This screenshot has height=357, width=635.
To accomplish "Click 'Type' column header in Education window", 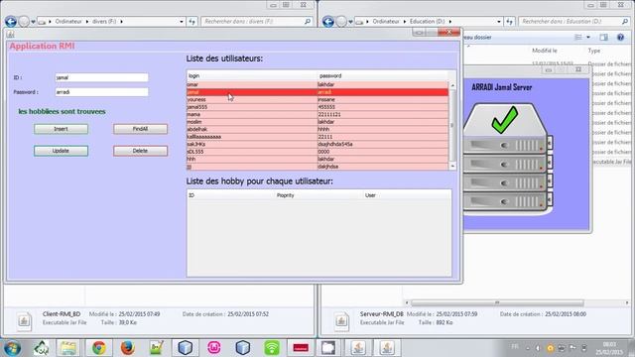I will pyautogui.click(x=594, y=51).
